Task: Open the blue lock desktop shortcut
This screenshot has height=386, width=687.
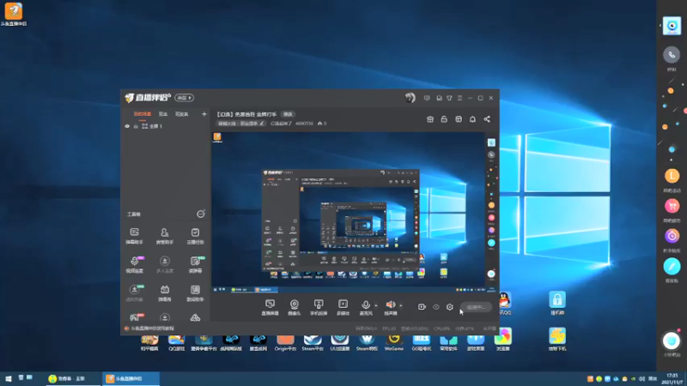Action: point(556,303)
